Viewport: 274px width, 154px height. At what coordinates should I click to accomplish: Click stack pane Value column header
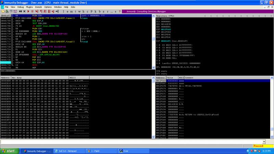(172, 78)
